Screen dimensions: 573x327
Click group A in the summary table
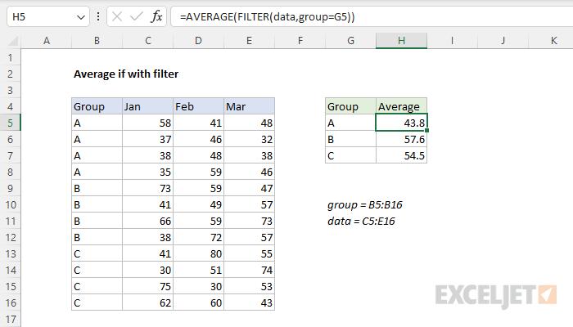pos(351,123)
